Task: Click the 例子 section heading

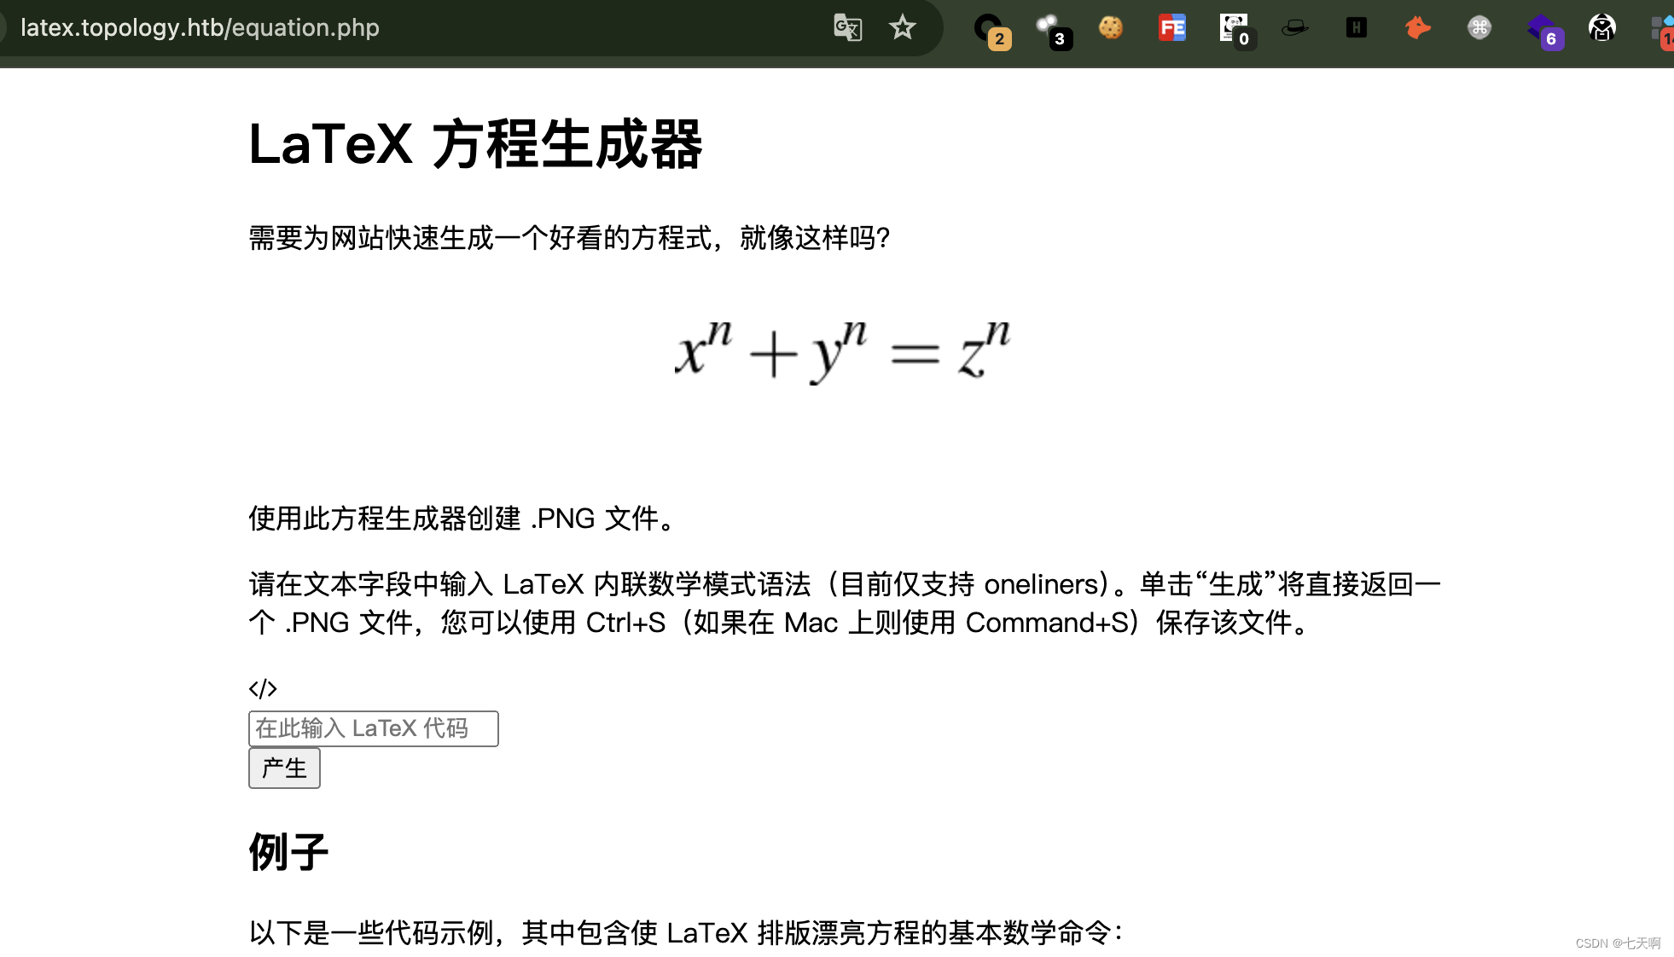Action: [288, 851]
